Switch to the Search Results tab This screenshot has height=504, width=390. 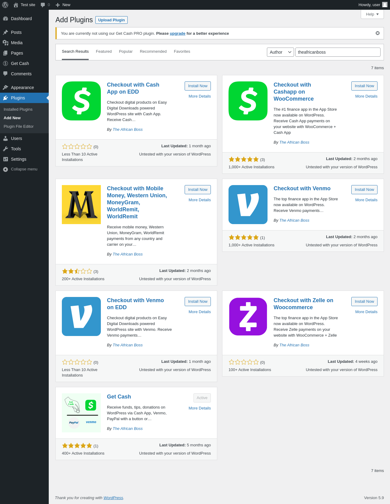[75, 52]
